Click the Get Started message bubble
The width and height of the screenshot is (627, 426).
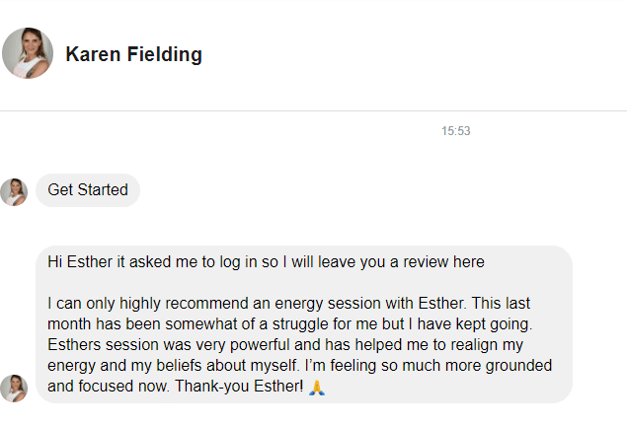pyautogui.click(x=88, y=190)
